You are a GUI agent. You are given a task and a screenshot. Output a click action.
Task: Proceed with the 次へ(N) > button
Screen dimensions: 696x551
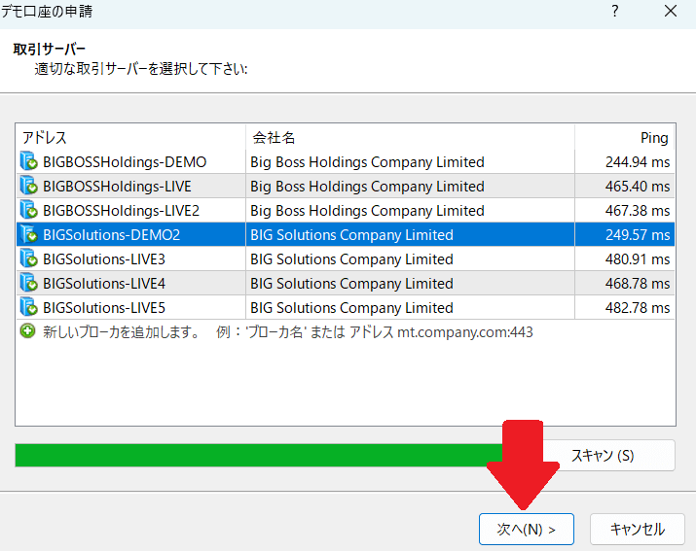(526, 530)
